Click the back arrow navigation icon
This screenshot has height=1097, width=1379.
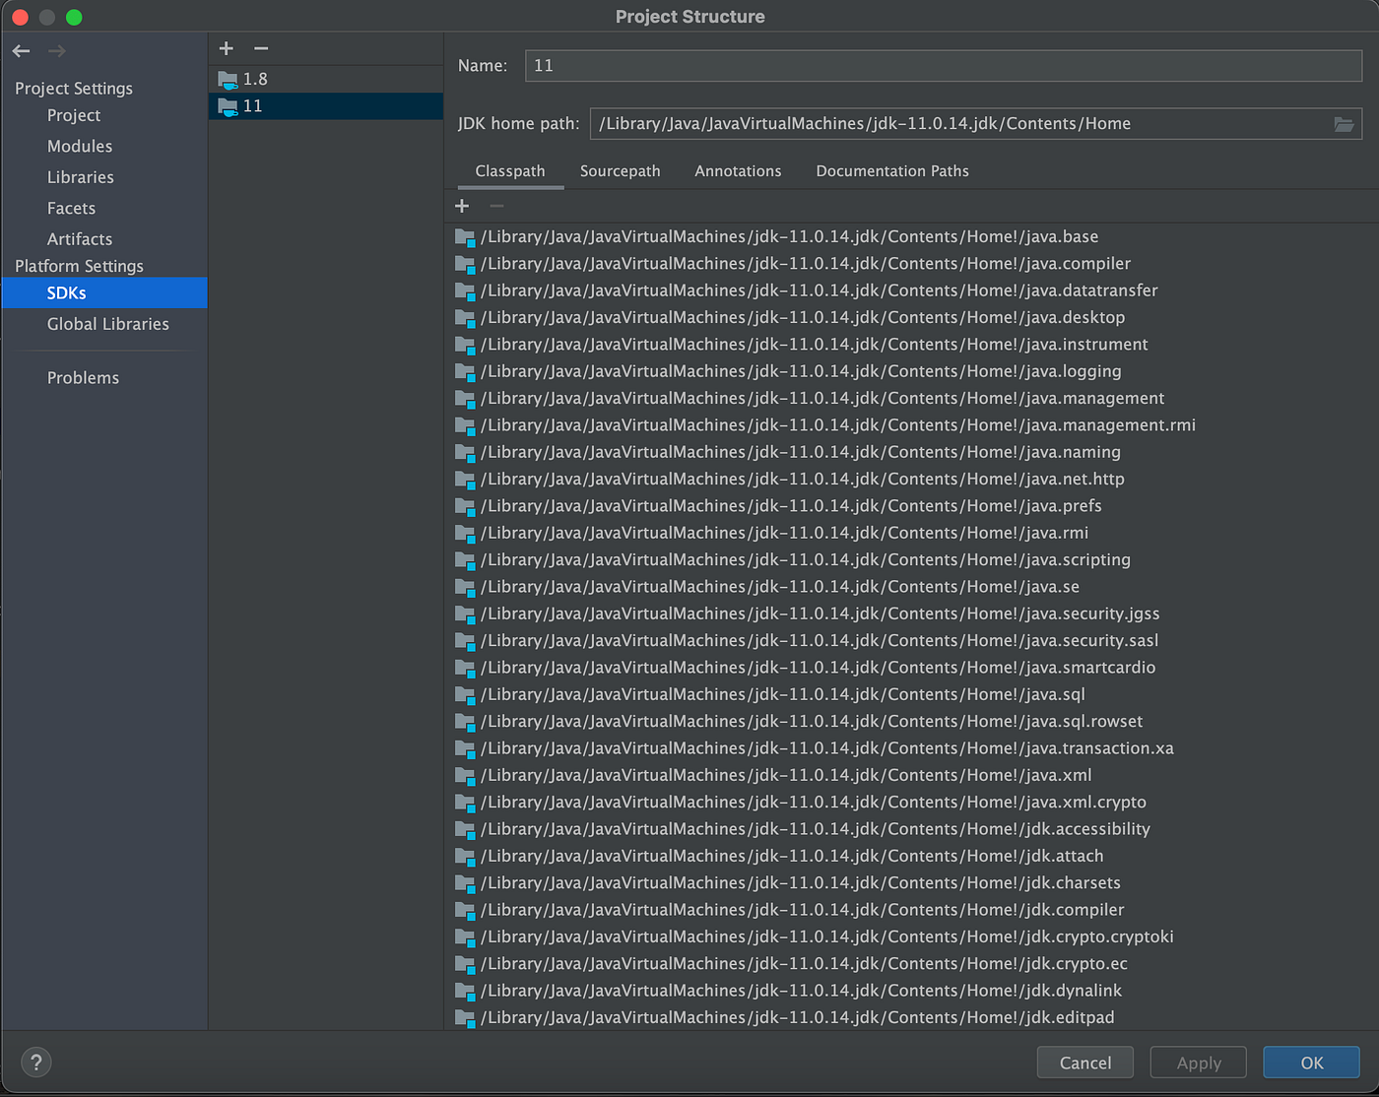pos(22,50)
